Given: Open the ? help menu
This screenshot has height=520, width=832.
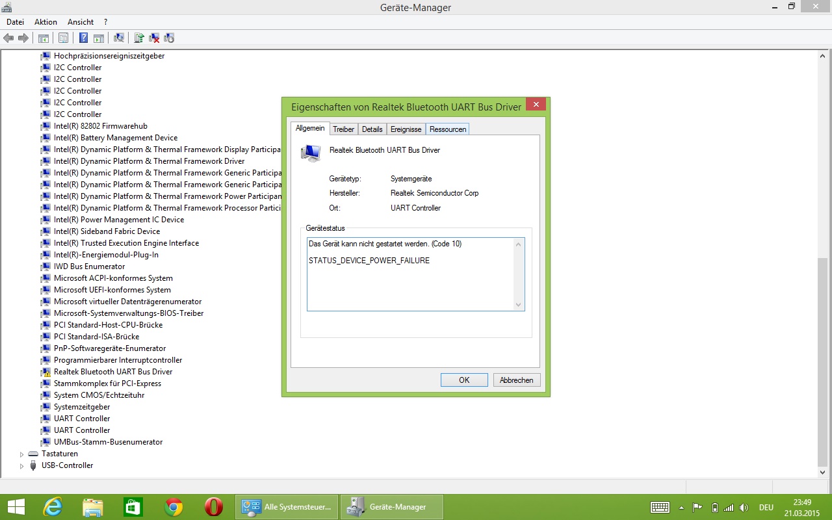Looking at the screenshot, I should (x=105, y=22).
